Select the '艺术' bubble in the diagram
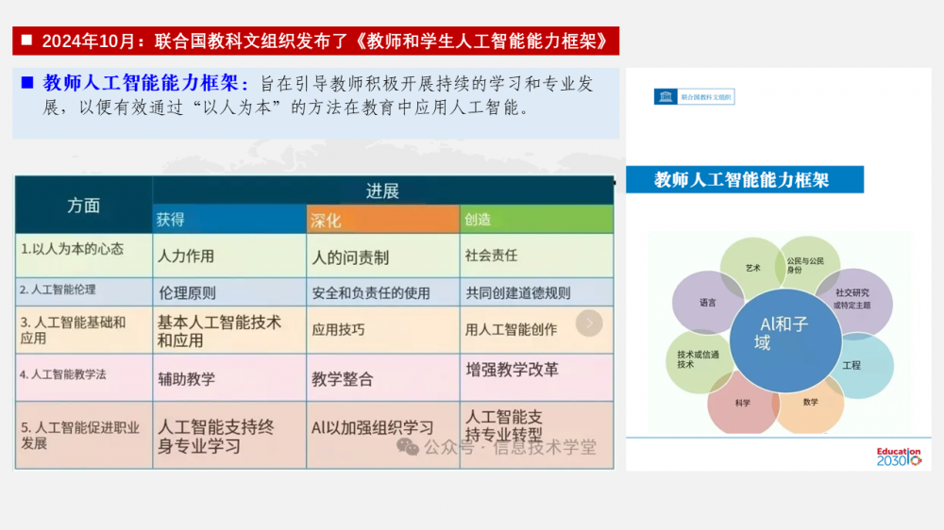Viewport: 944px width, 530px height. tap(752, 268)
